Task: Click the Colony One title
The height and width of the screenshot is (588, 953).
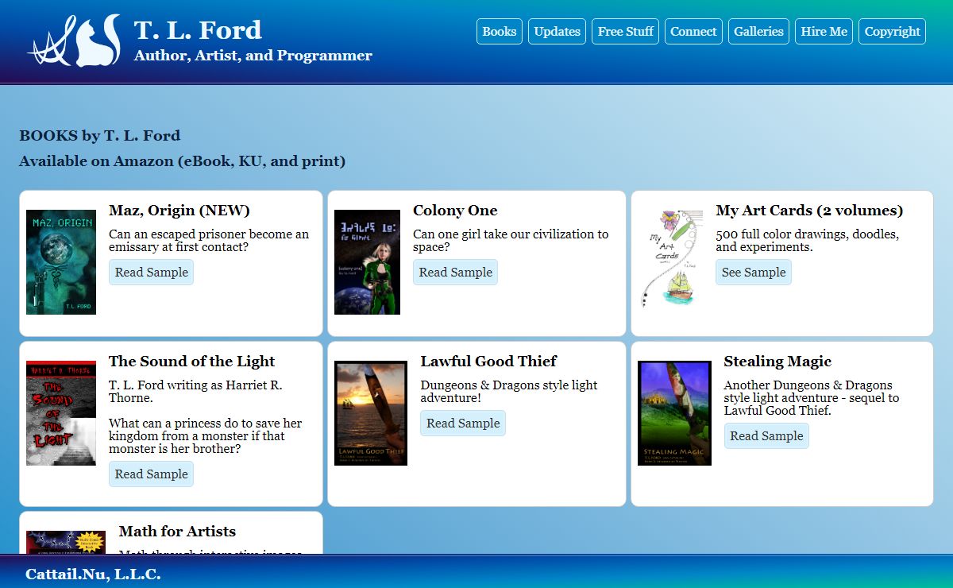Action: (455, 211)
